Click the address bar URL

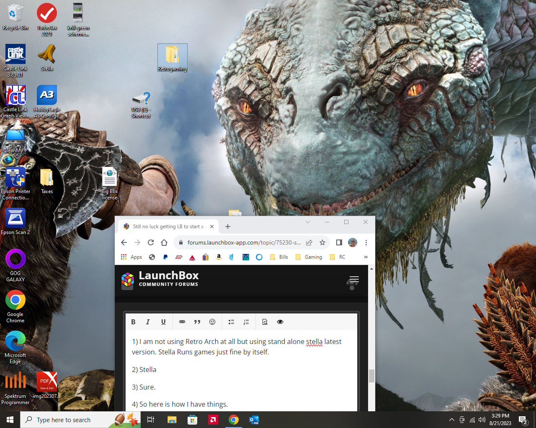click(244, 242)
